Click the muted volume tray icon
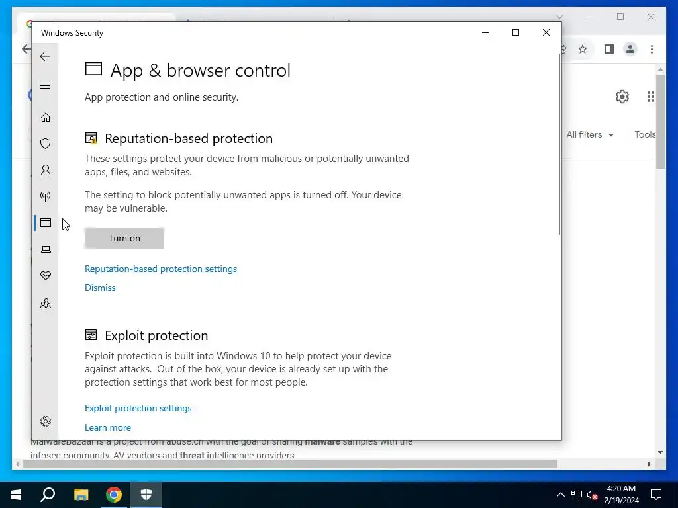Screen dimensions: 678x508 (592, 495)
